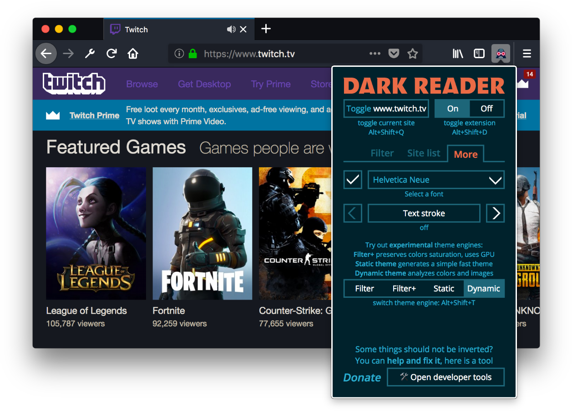Click the twitch.tv address bar
The height and width of the screenshot is (411, 572).
[295, 54]
